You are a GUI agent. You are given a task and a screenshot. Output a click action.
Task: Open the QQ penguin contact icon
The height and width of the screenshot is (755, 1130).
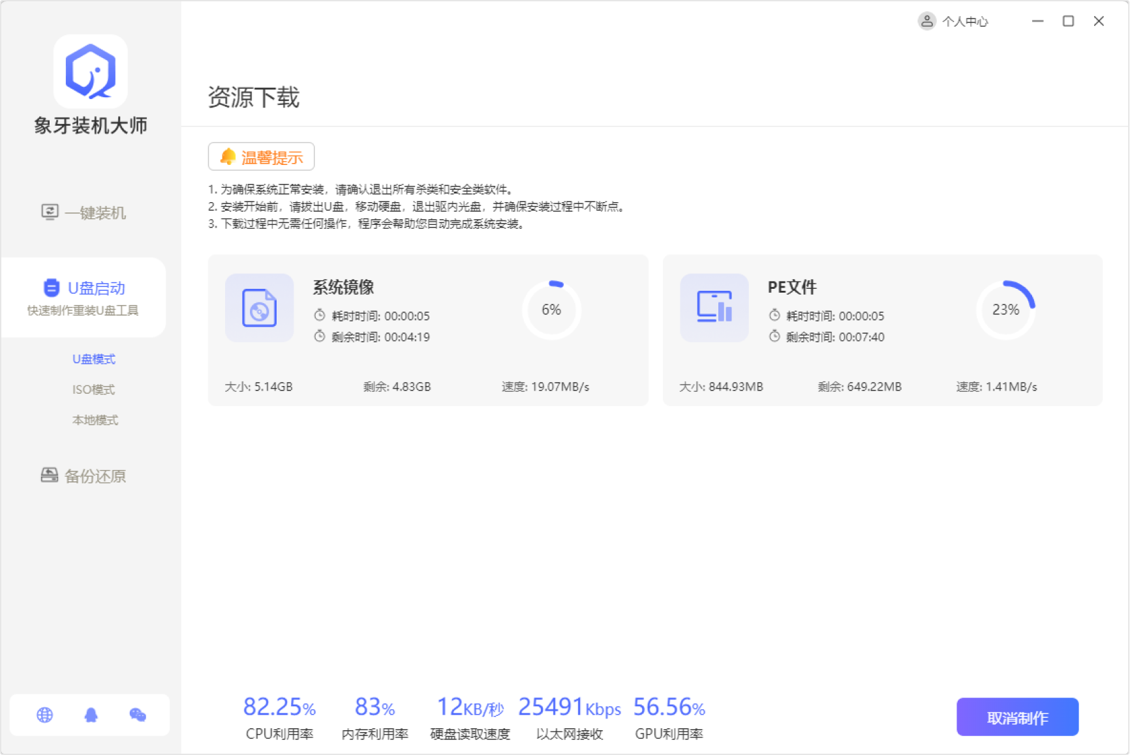(x=91, y=715)
